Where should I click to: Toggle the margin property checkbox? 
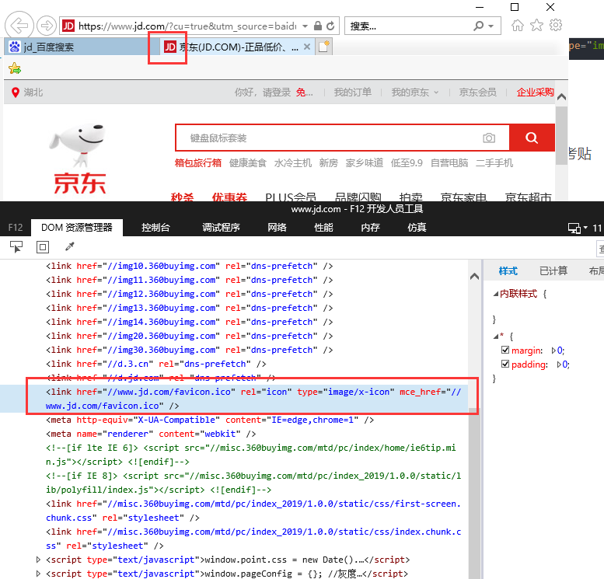[505, 350]
